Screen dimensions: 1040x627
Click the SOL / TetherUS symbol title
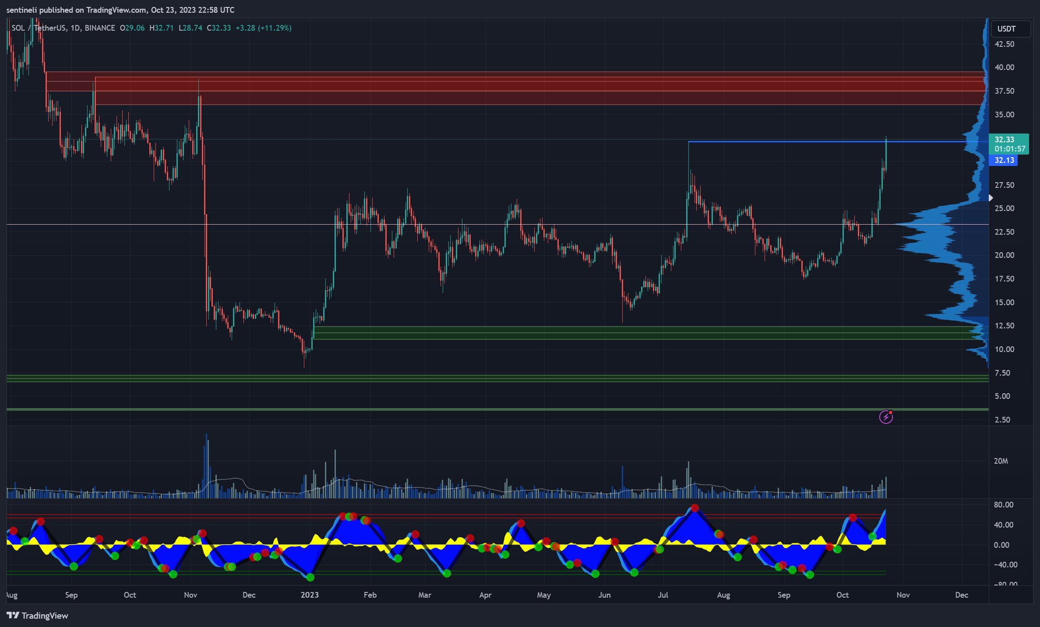click(x=39, y=28)
